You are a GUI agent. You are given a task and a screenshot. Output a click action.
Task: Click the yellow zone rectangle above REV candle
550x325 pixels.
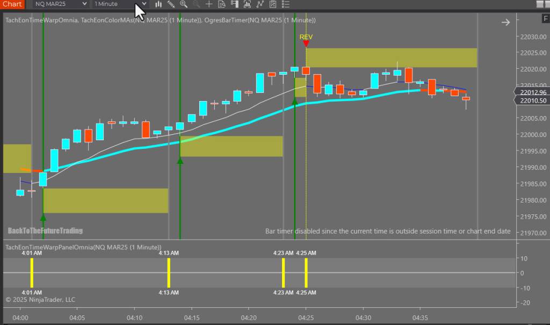tap(391, 57)
